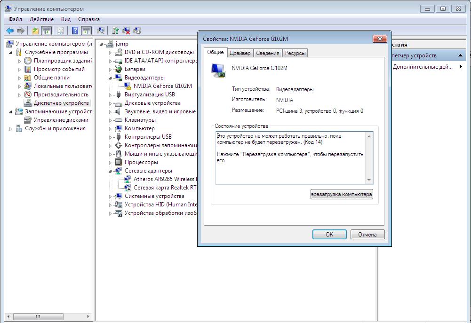
Task: Click the Properties sheet toolbar icon
Action: 60,31
